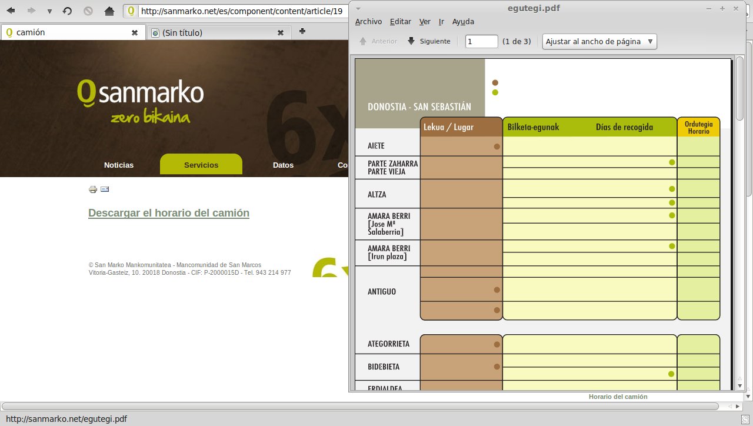Close the camión browser tab
The image size is (753, 426).
[x=135, y=33]
